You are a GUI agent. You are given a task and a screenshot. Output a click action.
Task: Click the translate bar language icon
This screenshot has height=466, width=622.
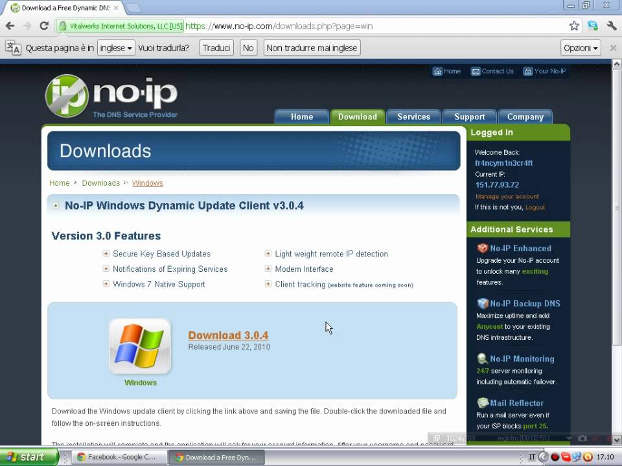(13, 48)
